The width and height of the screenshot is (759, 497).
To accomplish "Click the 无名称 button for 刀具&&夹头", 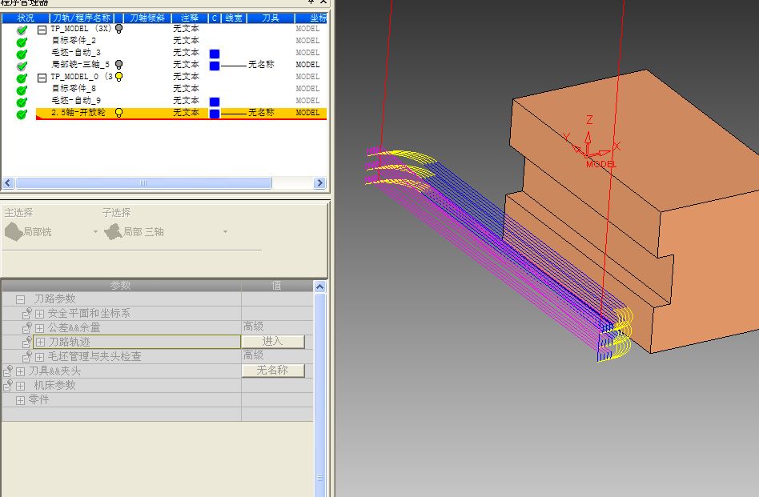I will tap(273, 371).
